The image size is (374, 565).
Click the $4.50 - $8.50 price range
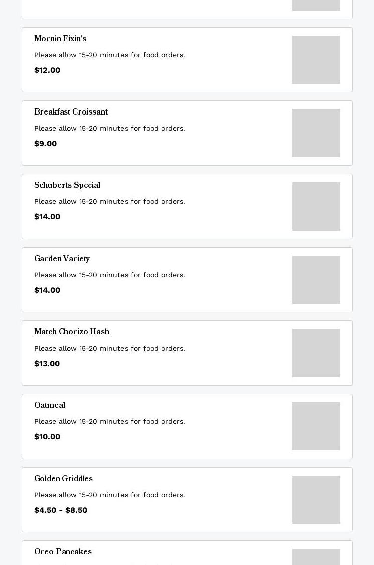coord(61,510)
